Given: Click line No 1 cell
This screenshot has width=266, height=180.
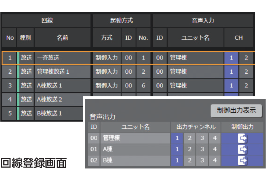Looking at the screenshot, I should coord(10,58).
